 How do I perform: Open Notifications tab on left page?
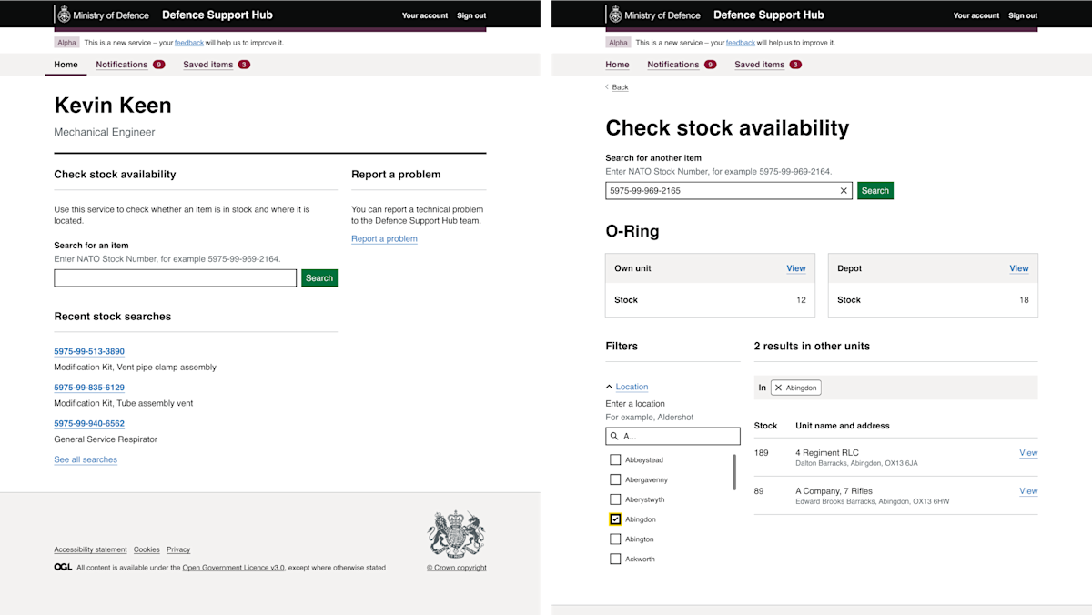click(x=130, y=65)
